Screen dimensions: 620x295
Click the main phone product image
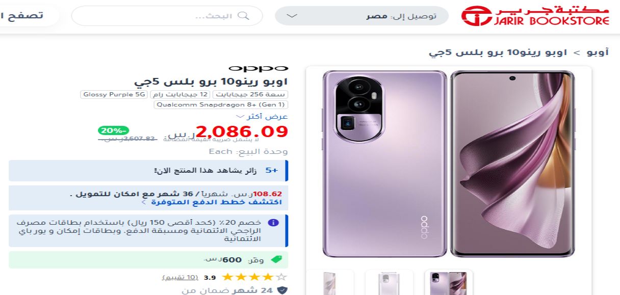pyautogui.click(x=449, y=164)
